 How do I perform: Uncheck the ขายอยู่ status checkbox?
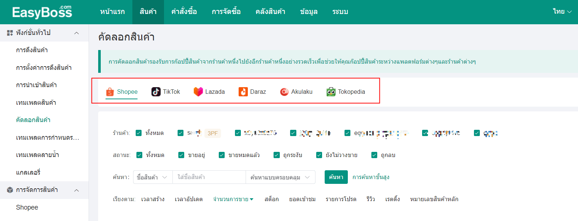(181, 155)
